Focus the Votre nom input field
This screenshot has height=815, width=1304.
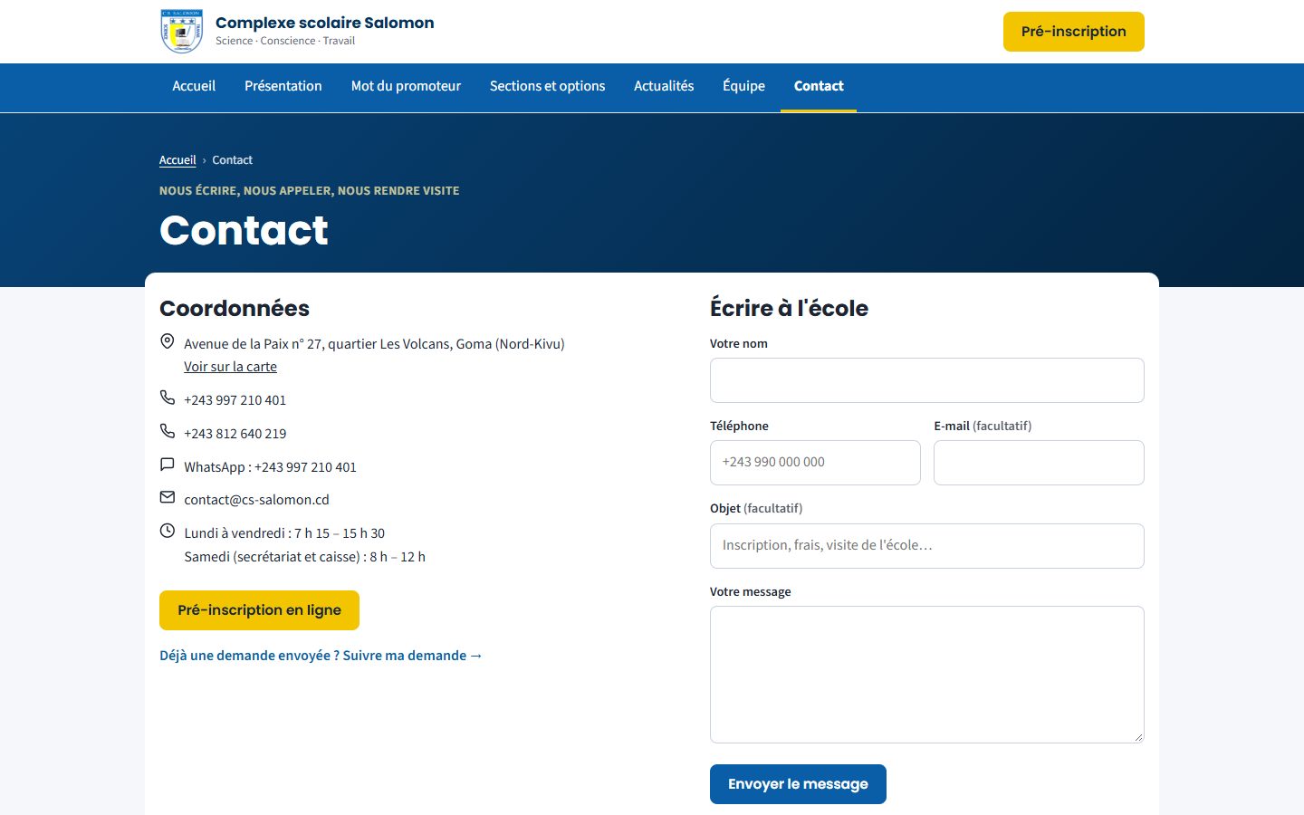click(x=927, y=380)
